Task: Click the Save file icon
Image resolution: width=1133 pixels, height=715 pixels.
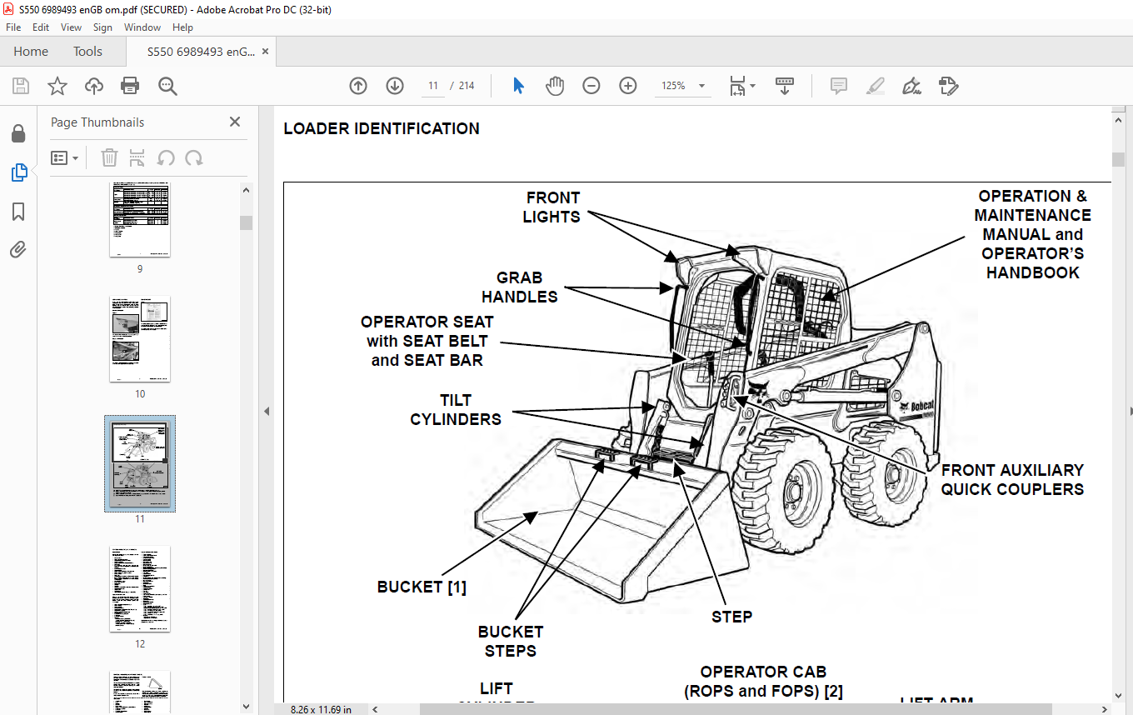Action: coord(21,86)
